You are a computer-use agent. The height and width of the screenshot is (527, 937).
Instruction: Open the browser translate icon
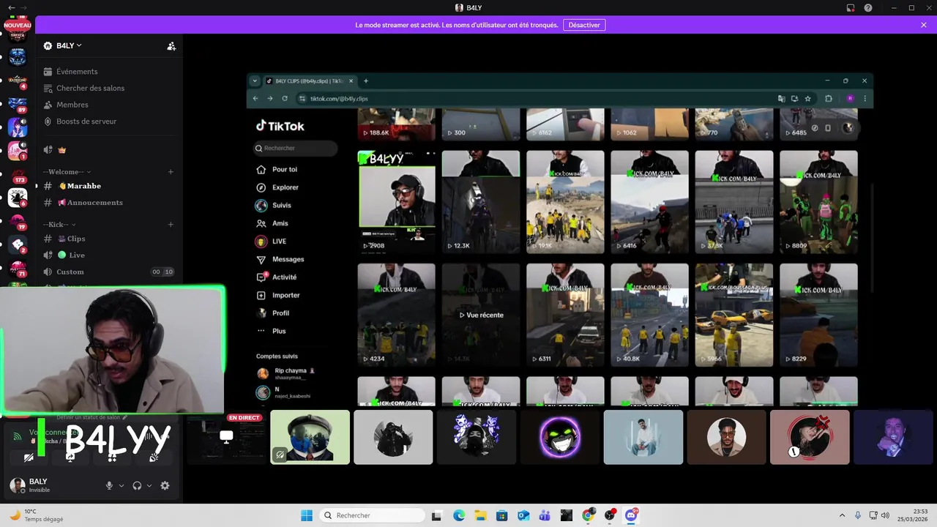[781, 99]
